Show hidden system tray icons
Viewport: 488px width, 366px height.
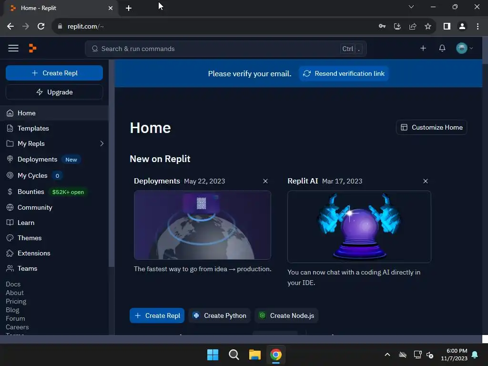pyautogui.click(x=387, y=355)
